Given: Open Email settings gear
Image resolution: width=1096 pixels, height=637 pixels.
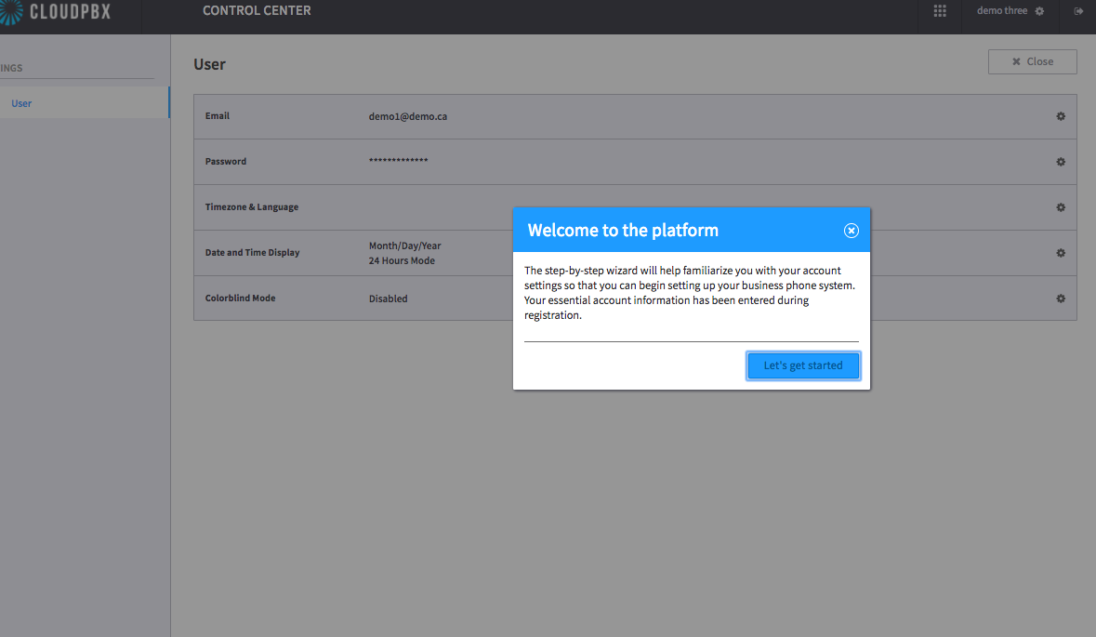Looking at the screenshot, I should [1061, 117].
